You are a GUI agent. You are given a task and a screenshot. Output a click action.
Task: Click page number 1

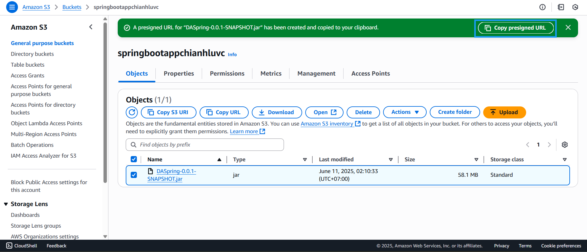point(538,145)
